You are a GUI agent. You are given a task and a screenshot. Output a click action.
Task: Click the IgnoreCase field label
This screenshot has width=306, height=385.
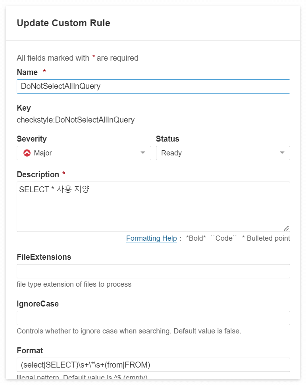[38, 304]
